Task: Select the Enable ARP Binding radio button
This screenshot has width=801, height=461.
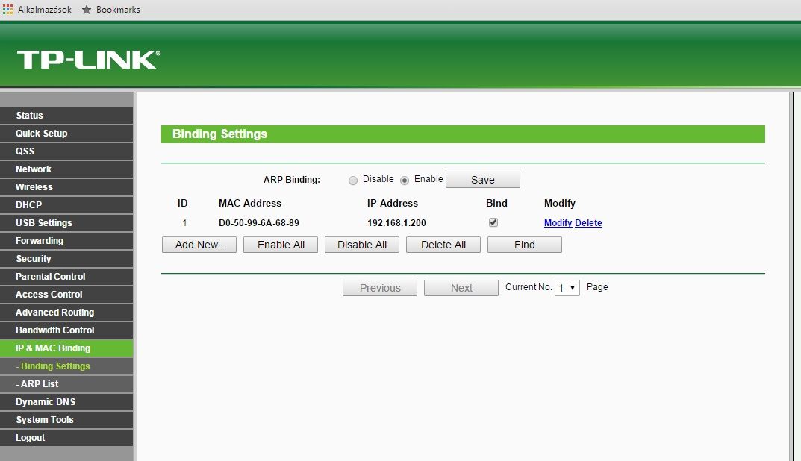Action: tap(405, 181)
